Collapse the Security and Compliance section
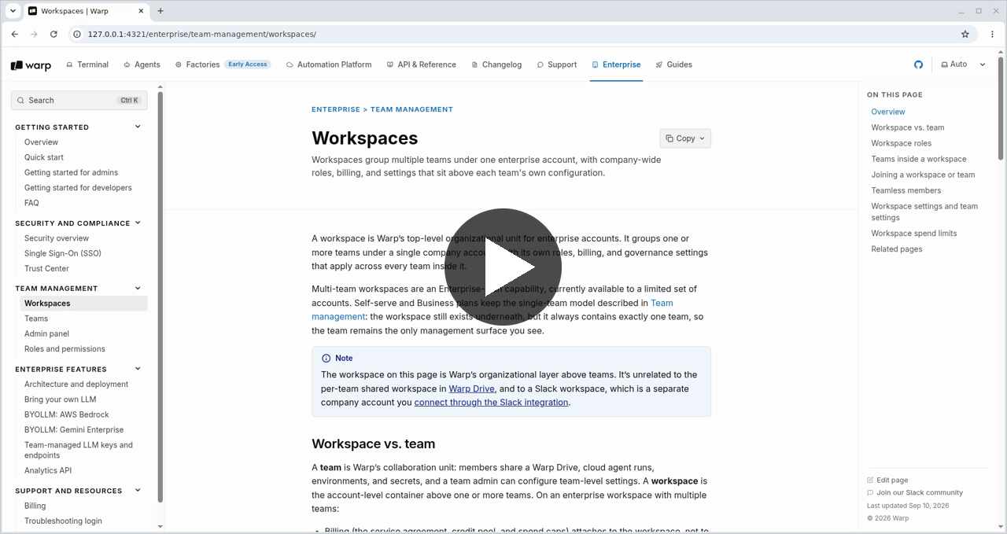This screenshot has width=1007, height=534. coord(138,223)
